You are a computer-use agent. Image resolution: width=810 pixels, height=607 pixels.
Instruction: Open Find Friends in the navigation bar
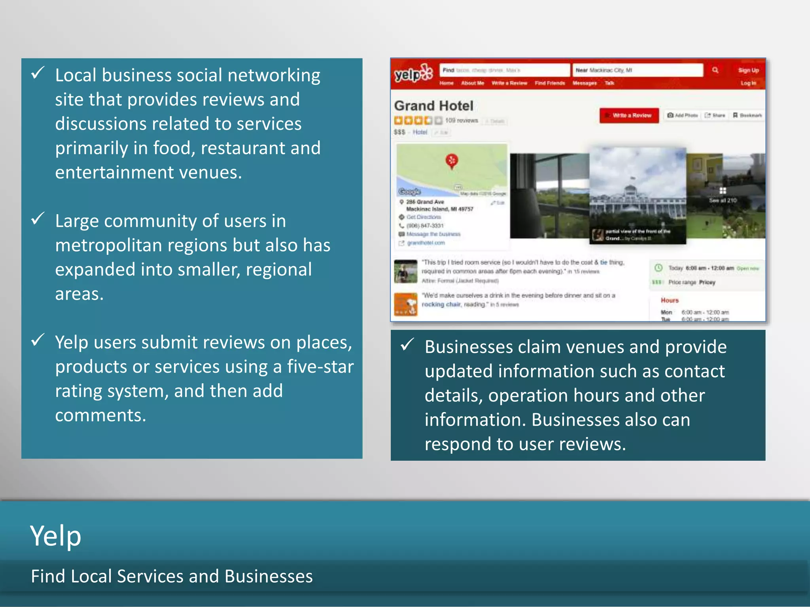coord(550,83)
